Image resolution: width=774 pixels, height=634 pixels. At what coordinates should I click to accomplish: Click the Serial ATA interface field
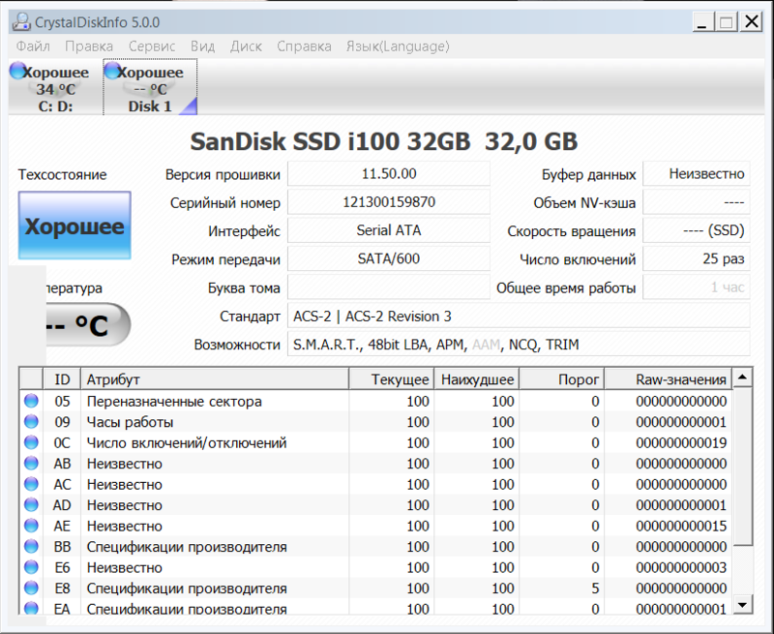click(x=389, y=230)
